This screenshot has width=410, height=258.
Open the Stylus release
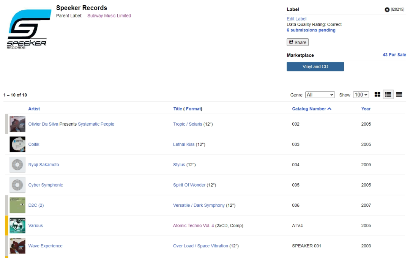pyautogui.click(x=179, y=165)
